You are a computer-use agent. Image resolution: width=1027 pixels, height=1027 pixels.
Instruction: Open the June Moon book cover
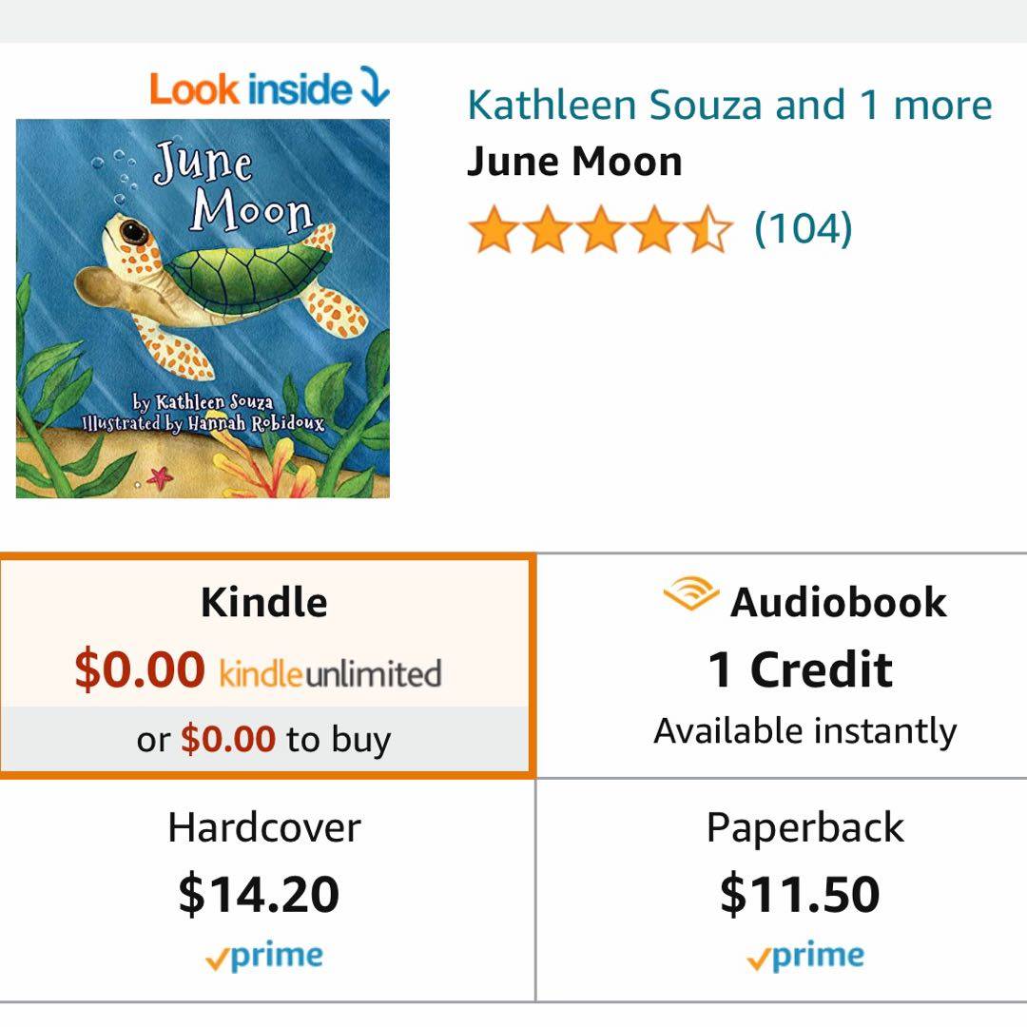(x=203, y=308)
